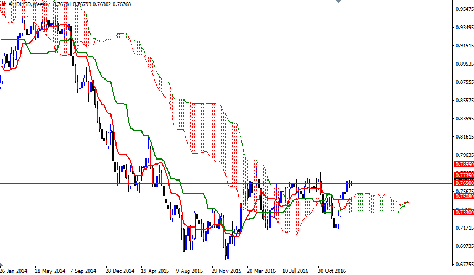The width and height of the screenshot is (474, 275).
Task: Click the 0.69735 price axis value
Action: (465, 246)
